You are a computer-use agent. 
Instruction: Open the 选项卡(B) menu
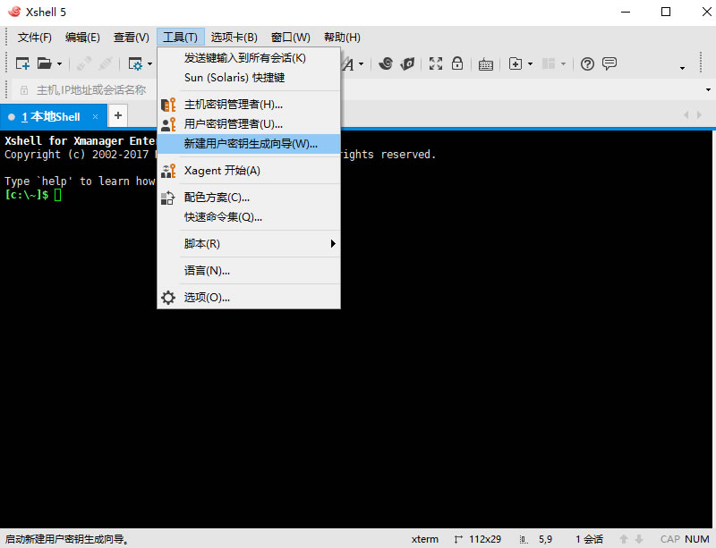tap(234, 38)
